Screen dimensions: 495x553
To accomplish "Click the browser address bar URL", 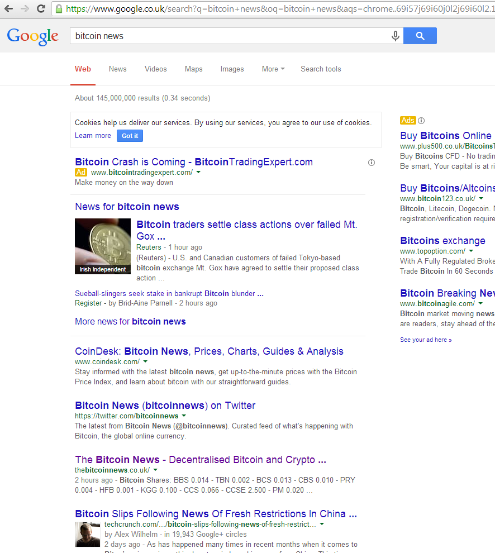I will [x=280, y=8].
